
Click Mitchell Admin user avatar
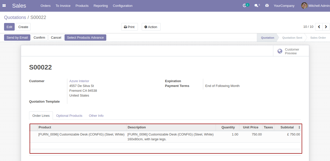tap(304, 6)
